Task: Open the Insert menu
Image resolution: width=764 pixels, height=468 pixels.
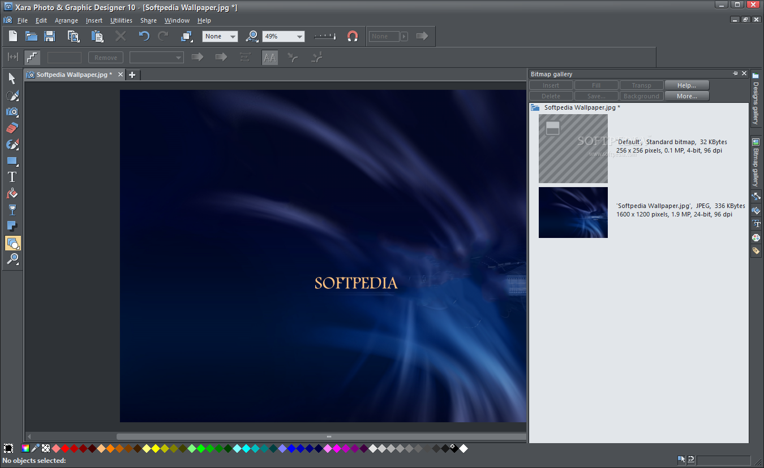Action: 94,20
